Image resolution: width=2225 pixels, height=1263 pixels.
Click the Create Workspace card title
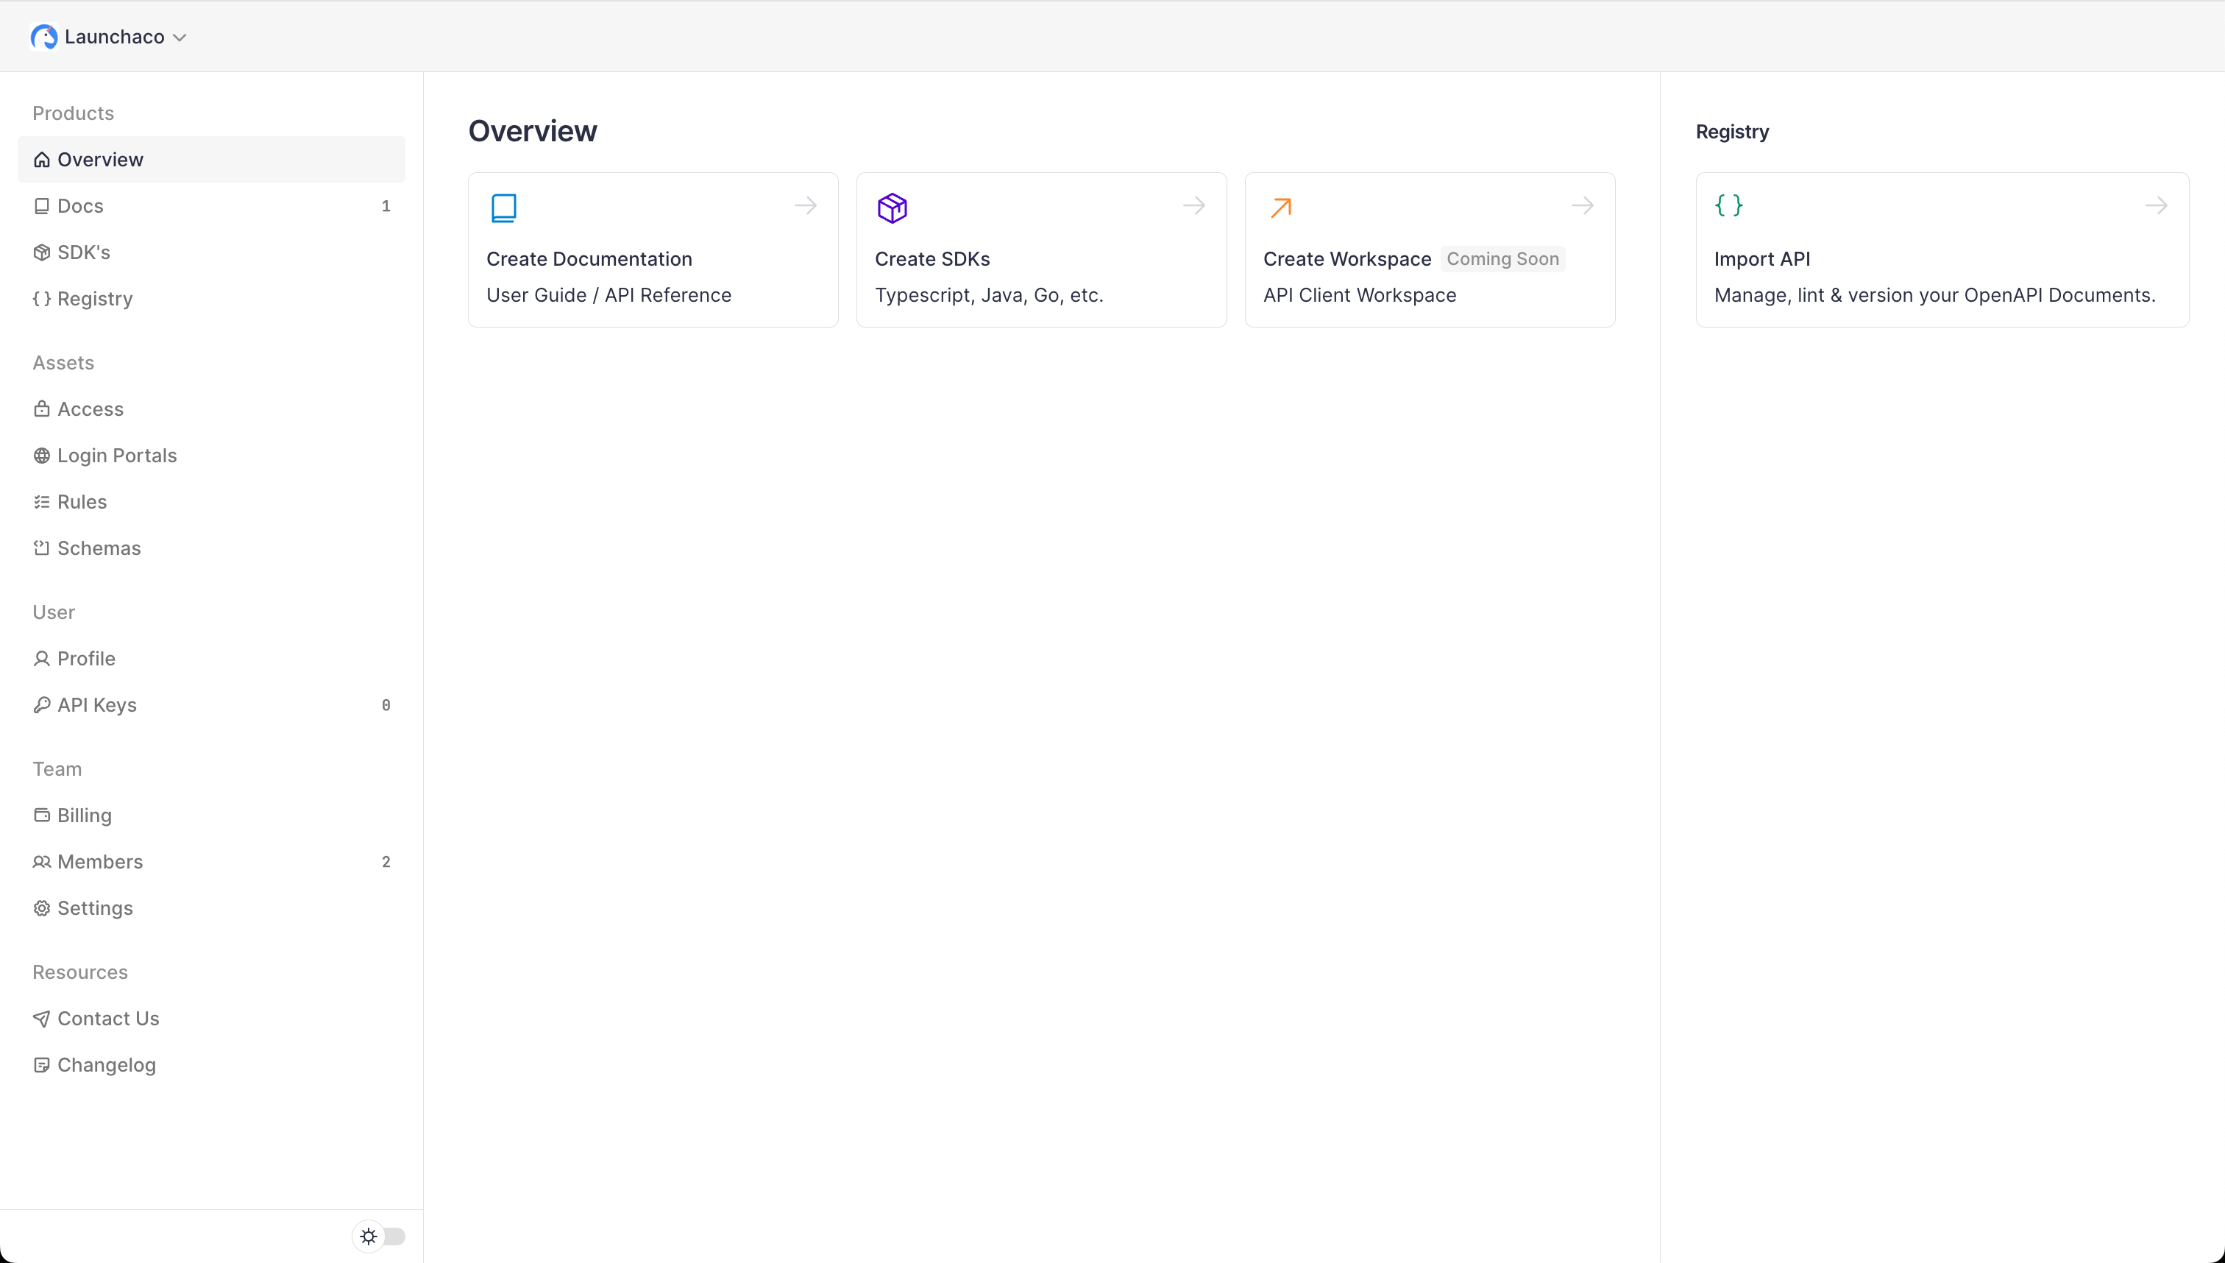[1346, 259]
